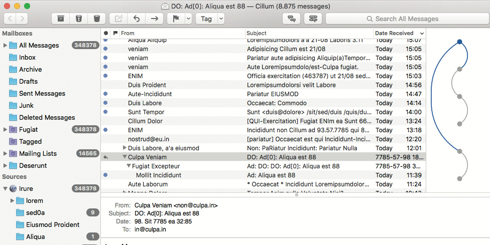Toggle the thread view toolbar button
Screen dimensions: 490x245
click(x=292, y=19)
